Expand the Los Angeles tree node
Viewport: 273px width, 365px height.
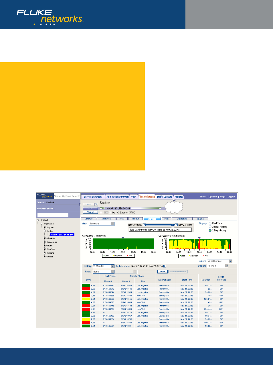pos(45,242)
